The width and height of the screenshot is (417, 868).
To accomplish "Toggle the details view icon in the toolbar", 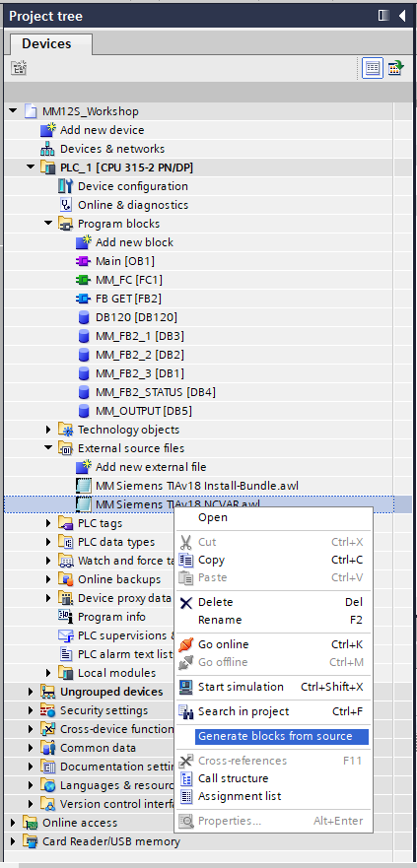I will pyautogui.click(x=373, y=68).
